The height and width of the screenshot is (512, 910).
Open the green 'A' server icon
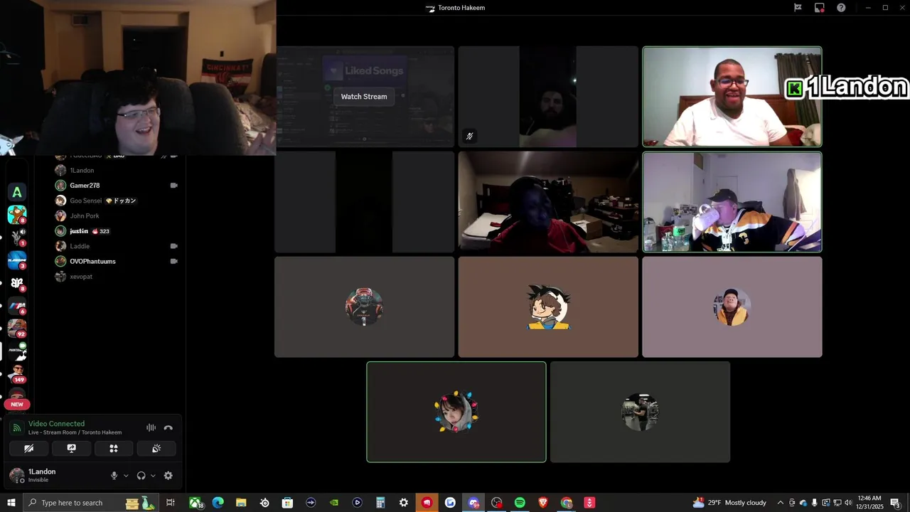(17, 192)
